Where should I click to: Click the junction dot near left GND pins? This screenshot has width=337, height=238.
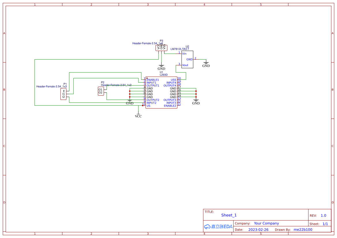pyautogui.click(x=130, y=91)
